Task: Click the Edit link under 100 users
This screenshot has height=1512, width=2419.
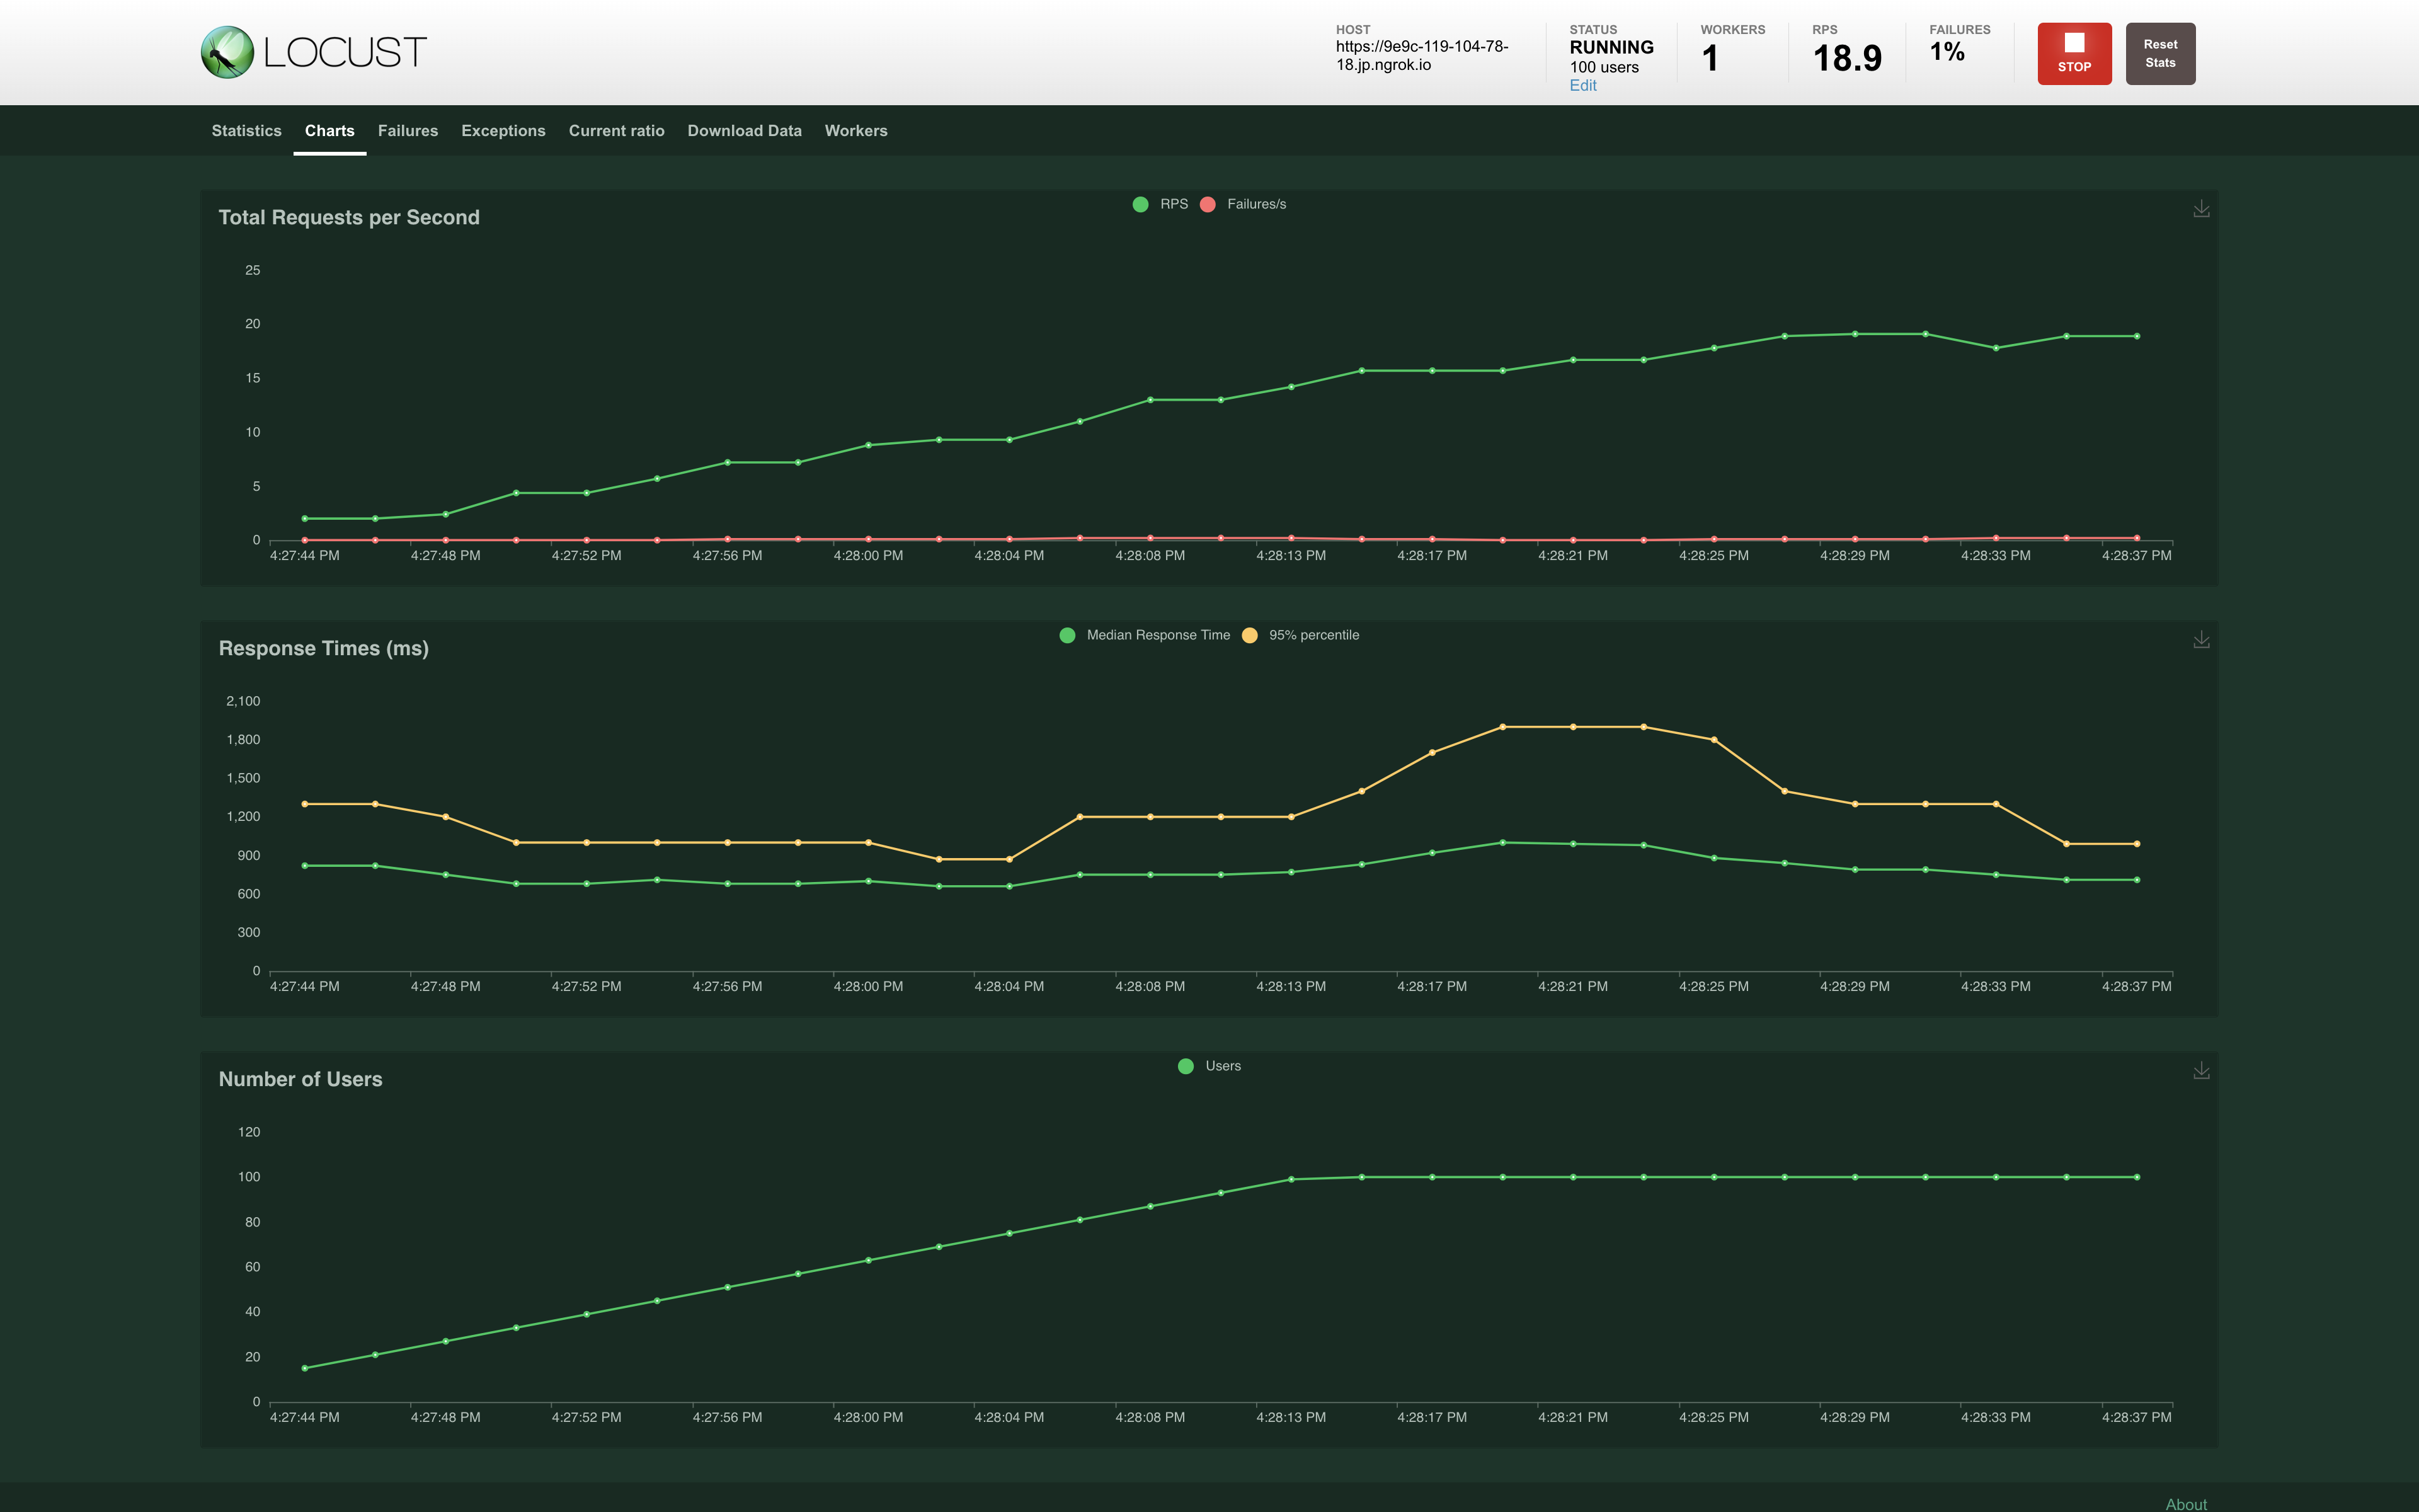Action: pos(1582,86)
